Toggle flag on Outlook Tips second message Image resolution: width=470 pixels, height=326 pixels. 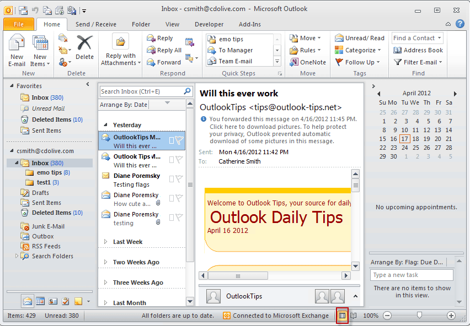point(179,160)
